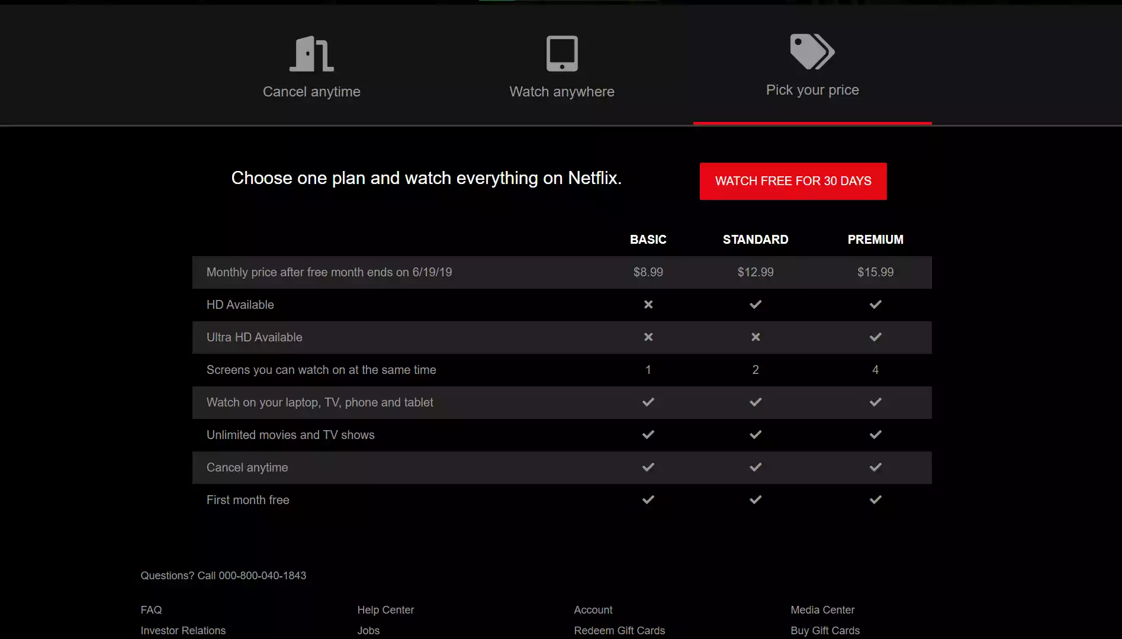Click the checkmark for Premium HD Available
The height and width of the screenshot is (639, 1122).
[876, 305]
